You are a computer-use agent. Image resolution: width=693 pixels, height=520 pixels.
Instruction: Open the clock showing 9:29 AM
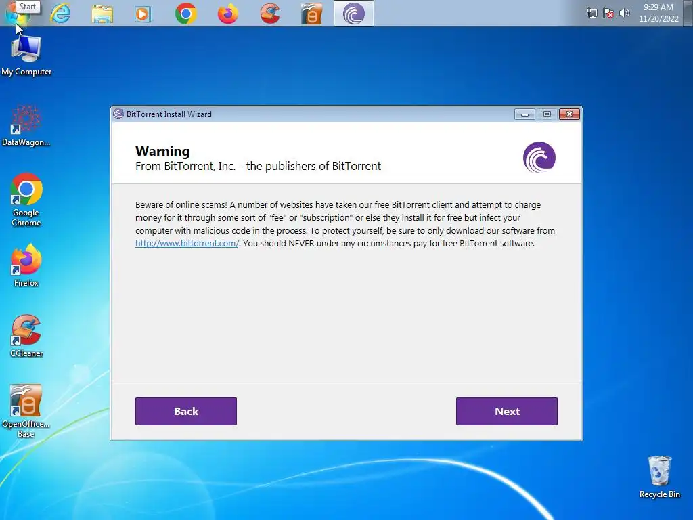point(658,13)
